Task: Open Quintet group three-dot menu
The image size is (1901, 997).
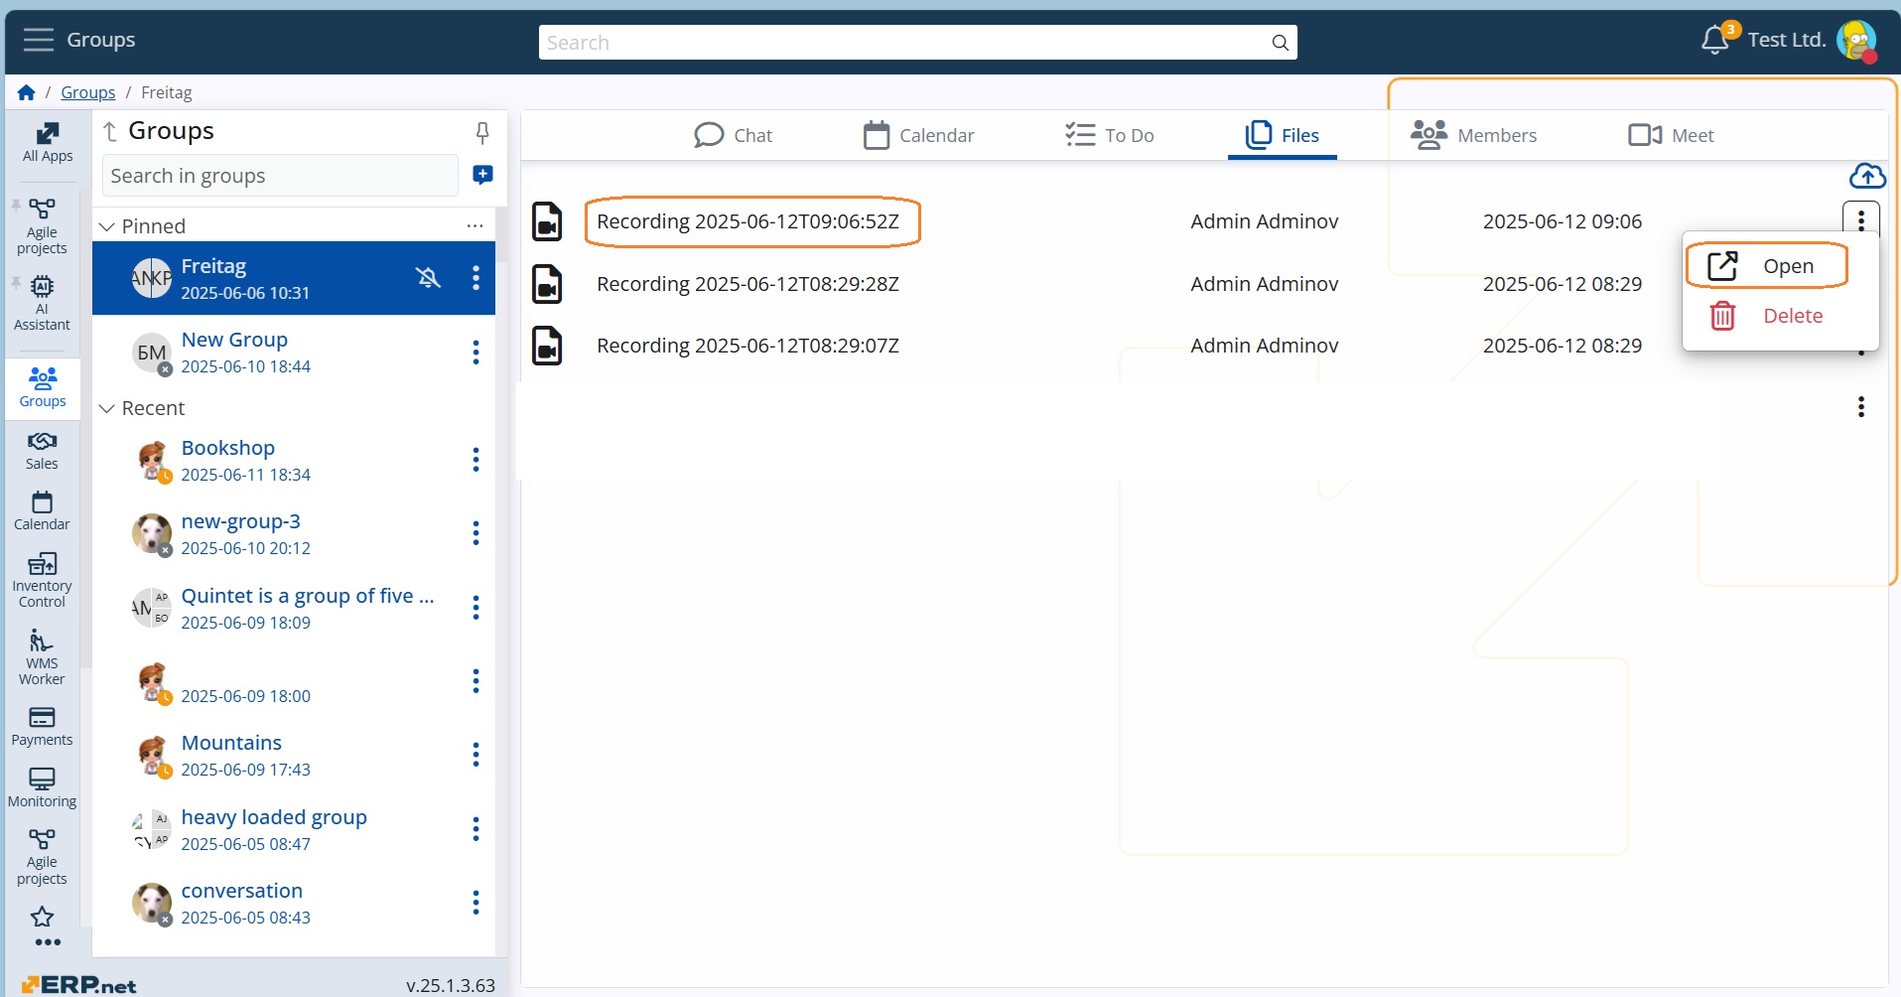Action: [475, 608]
